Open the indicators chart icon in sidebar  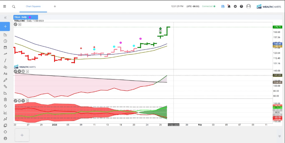pos(5,35)
